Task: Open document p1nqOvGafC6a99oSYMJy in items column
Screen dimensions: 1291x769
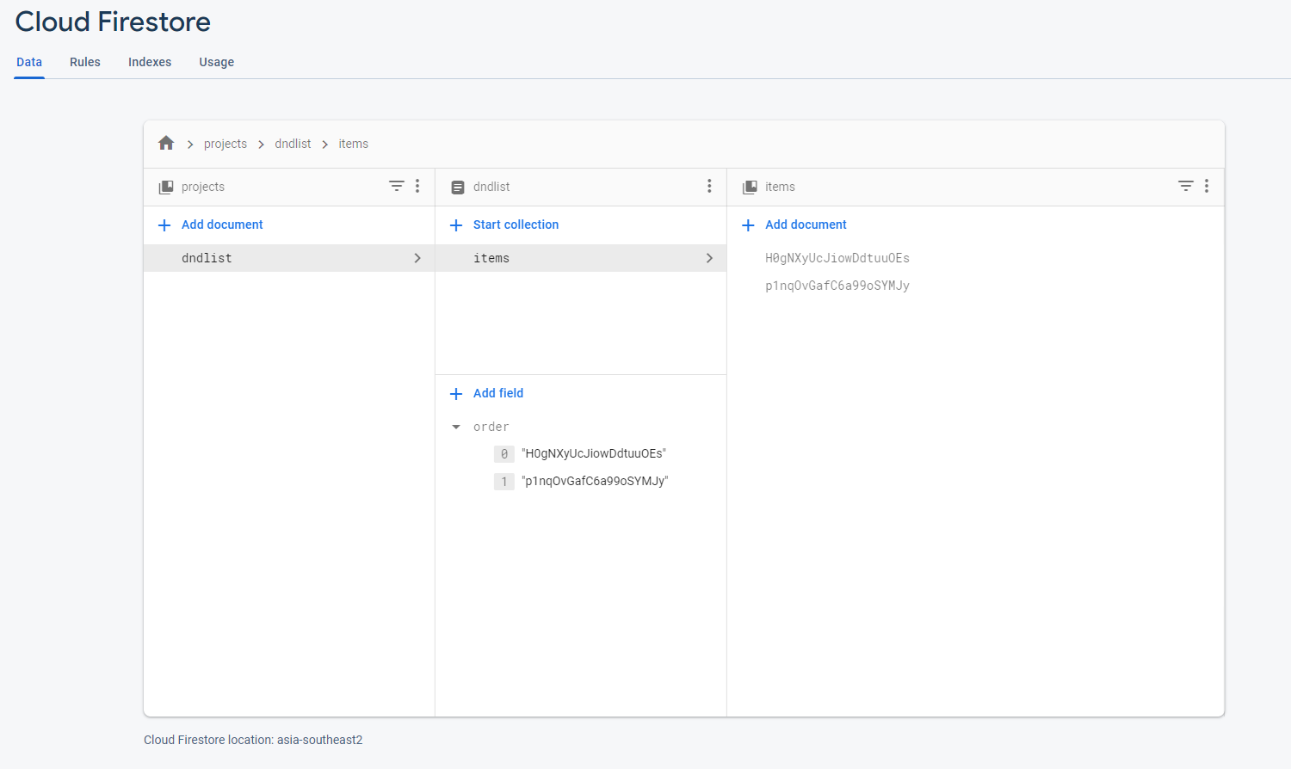Action: 837,286
